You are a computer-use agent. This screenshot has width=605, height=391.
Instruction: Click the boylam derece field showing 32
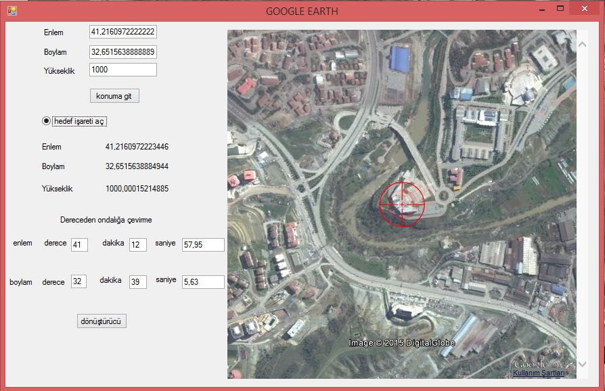coord(79,281)
